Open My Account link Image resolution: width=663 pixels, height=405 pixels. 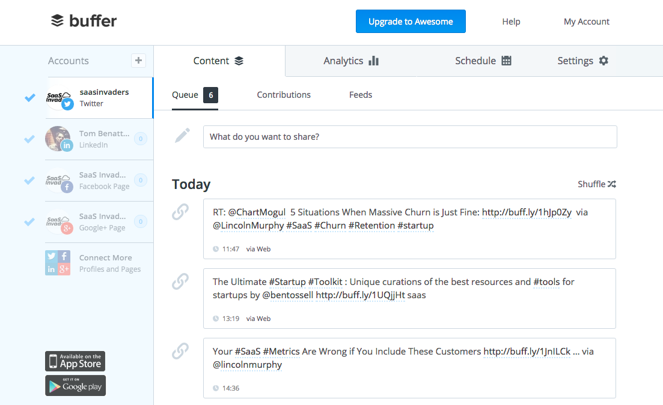coord(587,22)
